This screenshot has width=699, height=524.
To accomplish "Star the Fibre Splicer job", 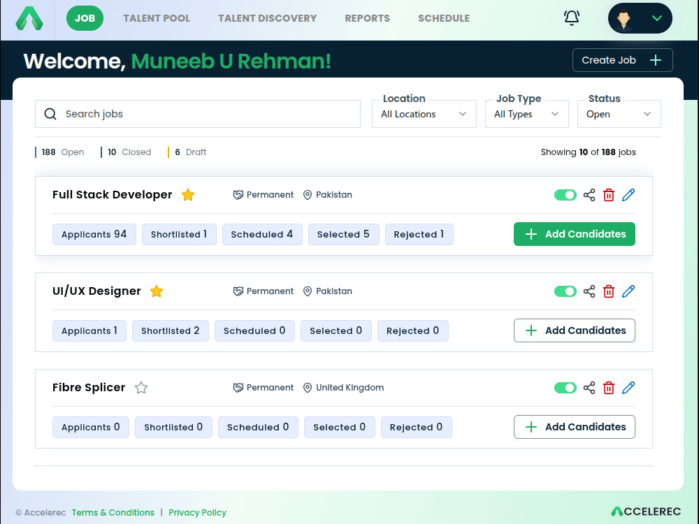I will click(x=141, y=388).
